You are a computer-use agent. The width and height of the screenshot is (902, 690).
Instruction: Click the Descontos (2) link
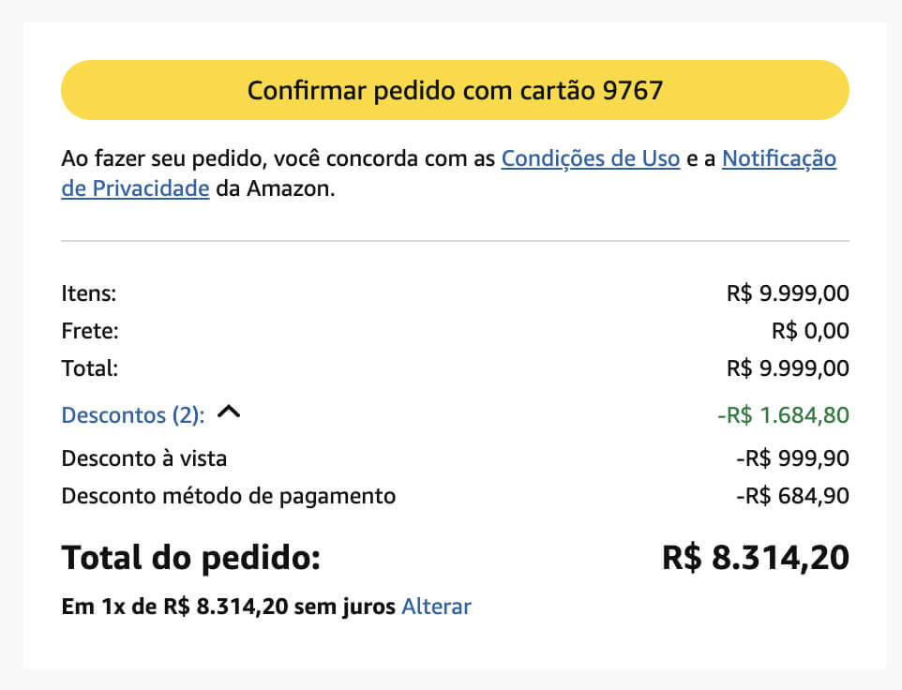coord(132,414)
